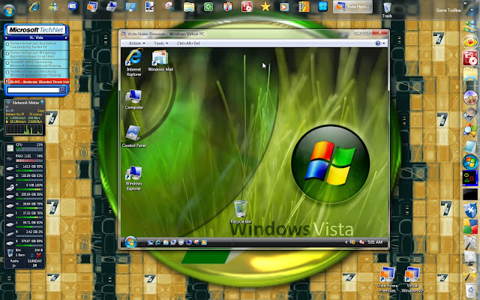Click the Radio play arrow in gadget

(14, 265)
